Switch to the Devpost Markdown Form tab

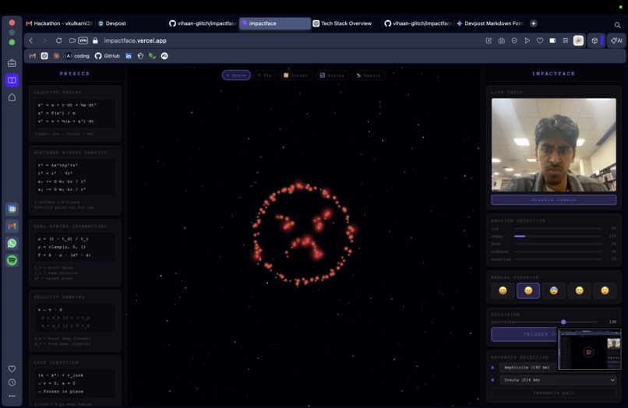[x=490, y=23]
